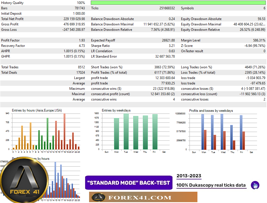Click the purple hand pointer icon
The image size is (267, 203).
[x=255, y=185]
